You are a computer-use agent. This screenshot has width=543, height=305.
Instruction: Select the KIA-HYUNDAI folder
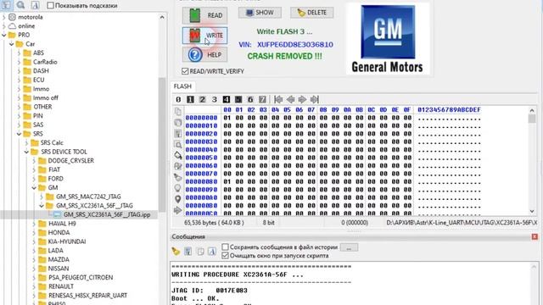pyautogui.click(x=67, y=241)
